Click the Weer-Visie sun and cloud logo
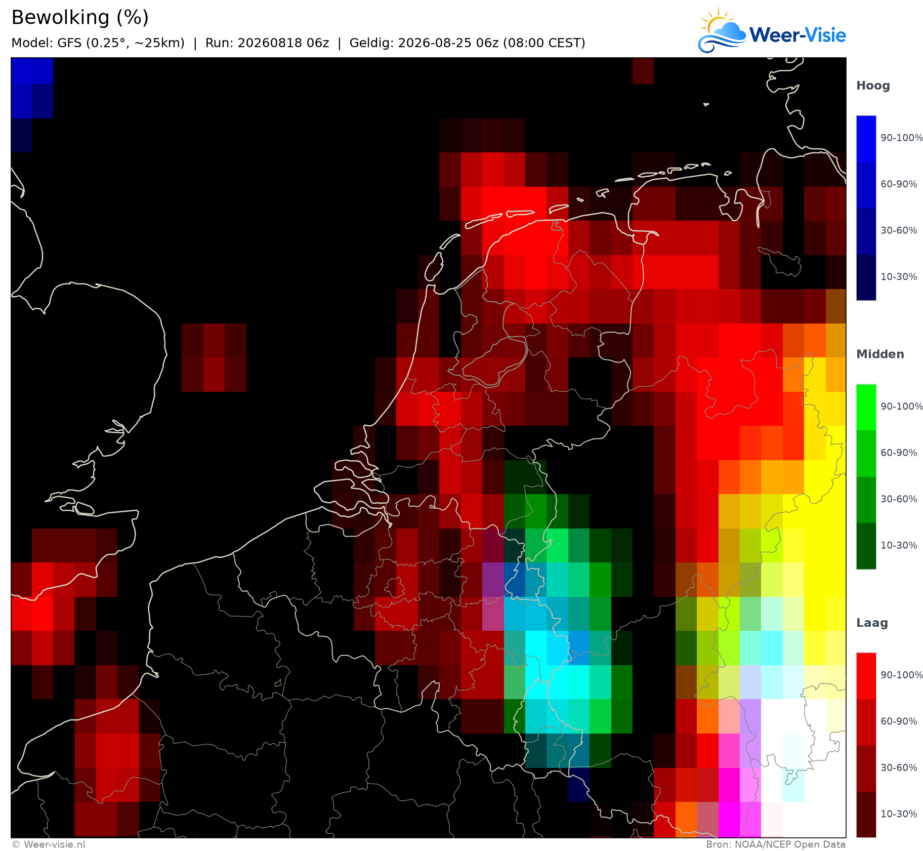 722,30
